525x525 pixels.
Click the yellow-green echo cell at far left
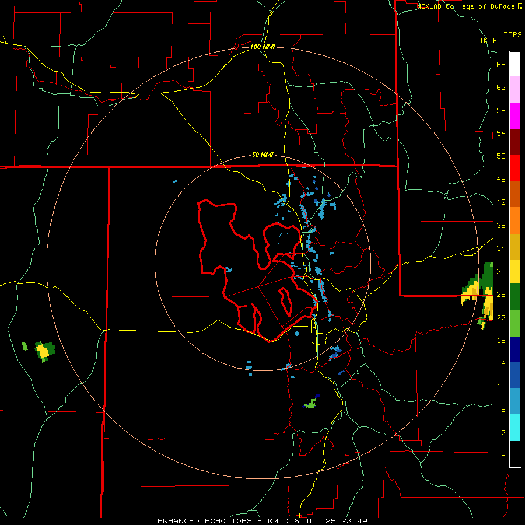[x=44, y=351]
